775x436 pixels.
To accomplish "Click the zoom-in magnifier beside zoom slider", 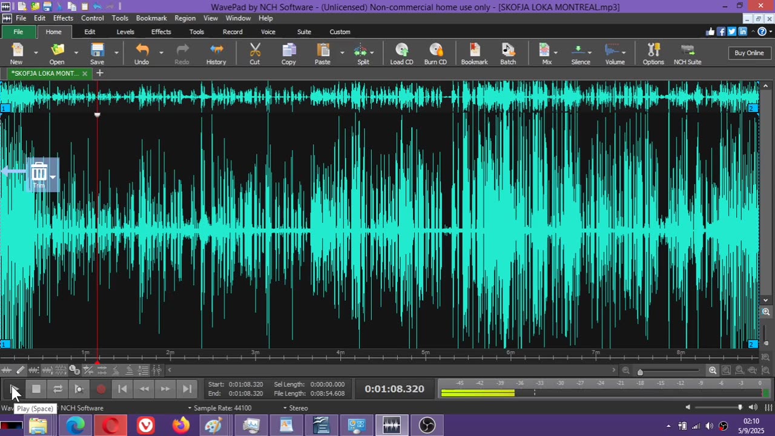I will 713,371.
